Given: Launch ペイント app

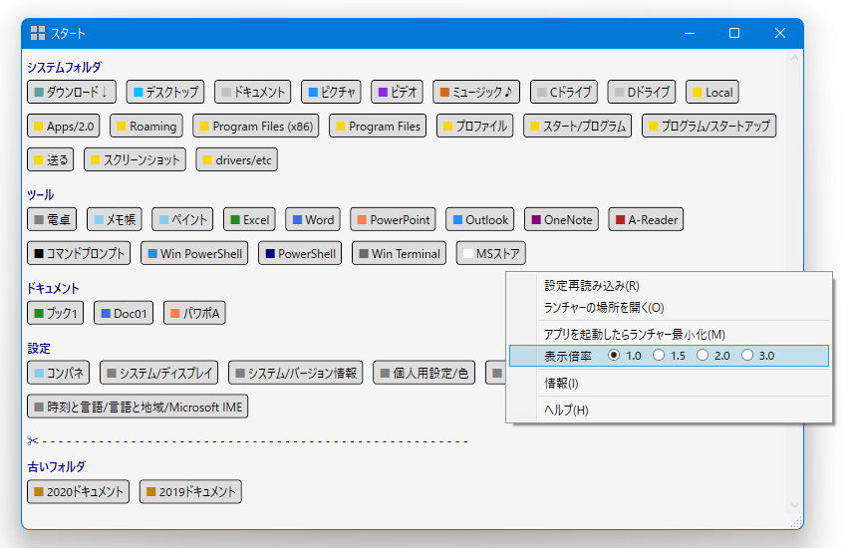Looking at the screenshot, I should point(182,219).
